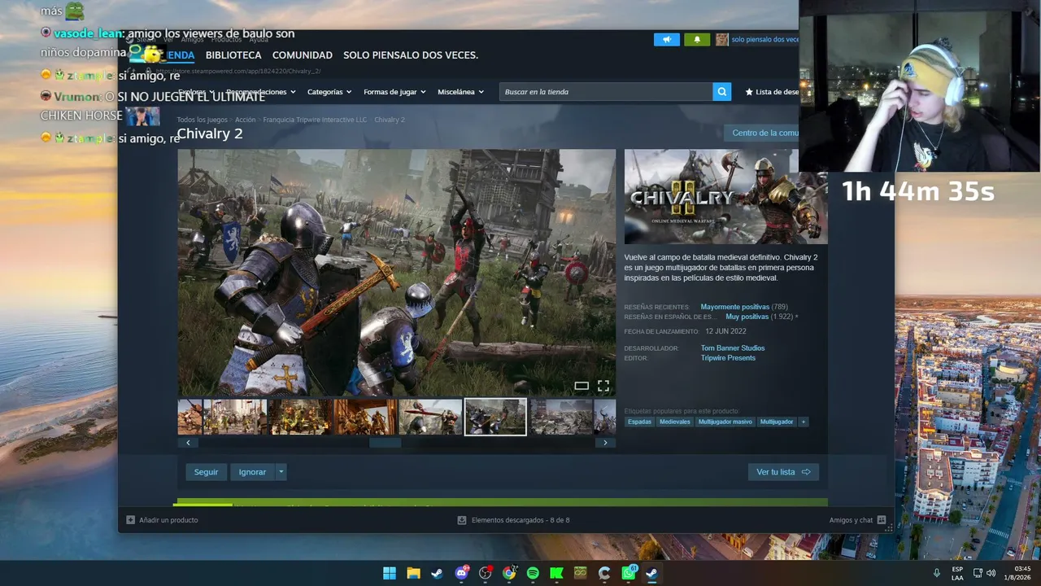Viewport: 1041px width, 586px height.
Task: Click the downloads icon in Steam's bottom bar
Action: point(462,520)
